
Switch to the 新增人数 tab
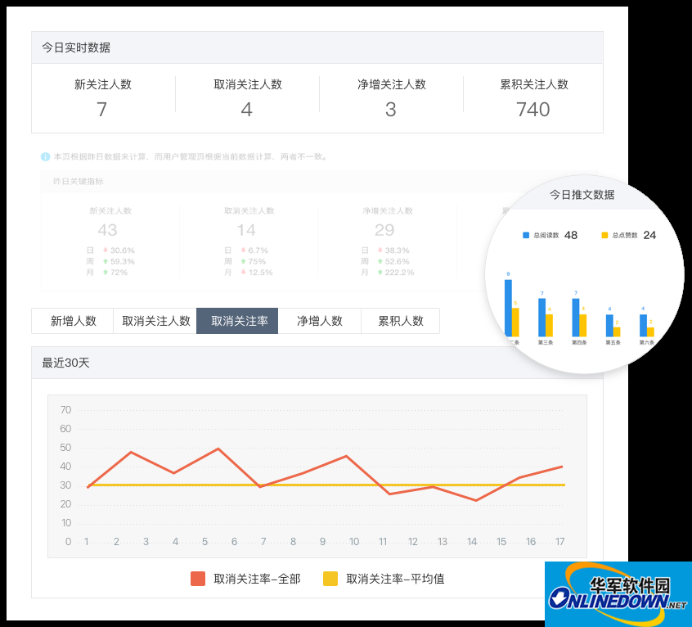[72, 321]
